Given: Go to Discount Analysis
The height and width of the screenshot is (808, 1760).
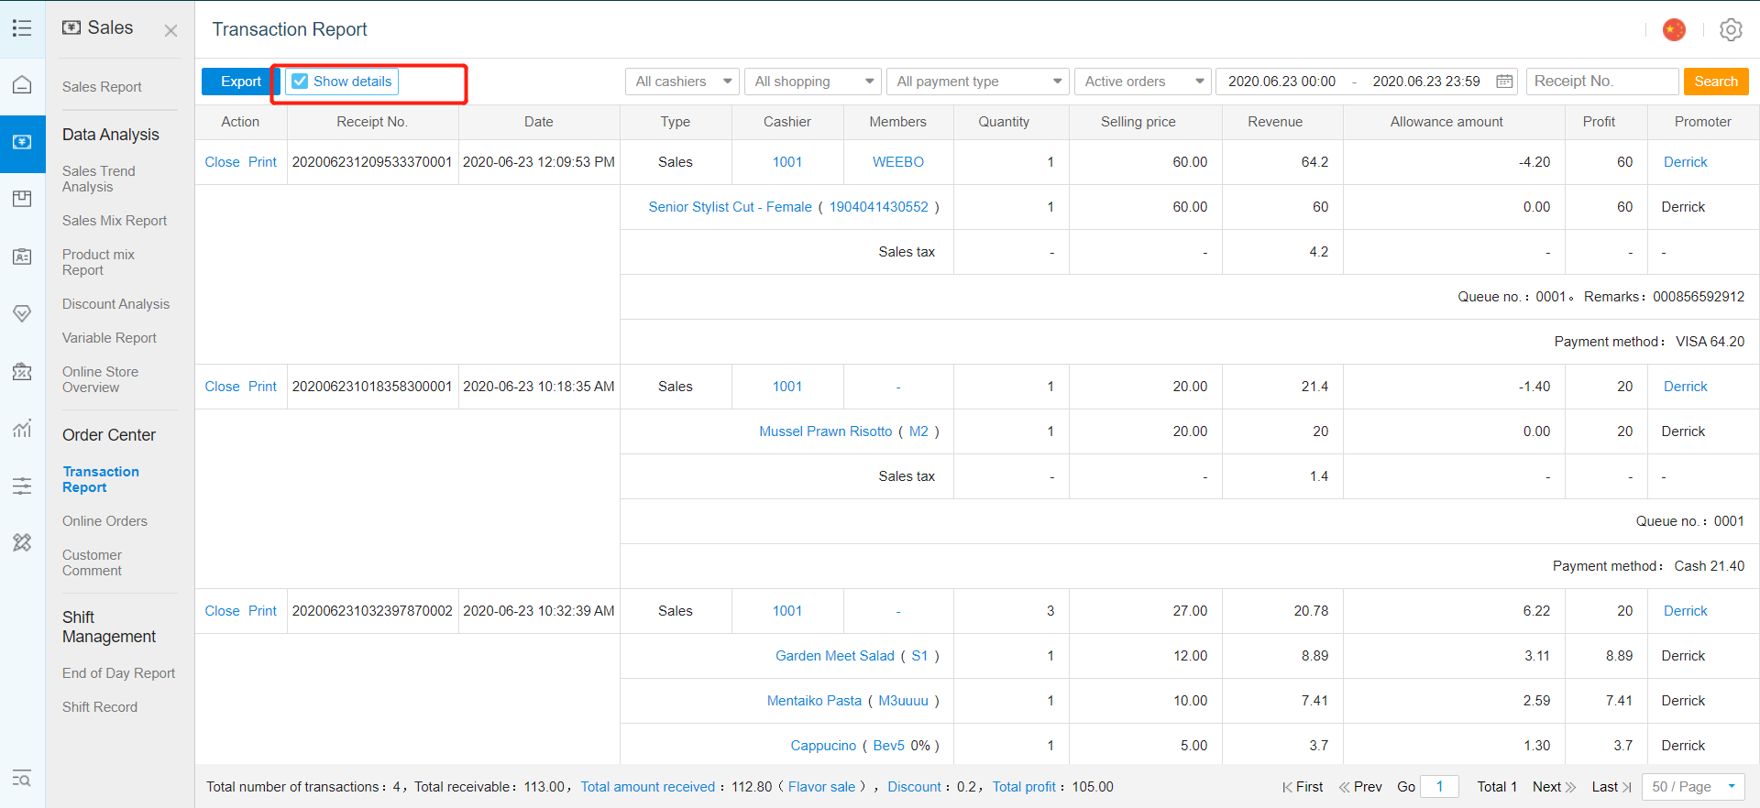Looking at the screenshot, I should click(115, 304).
